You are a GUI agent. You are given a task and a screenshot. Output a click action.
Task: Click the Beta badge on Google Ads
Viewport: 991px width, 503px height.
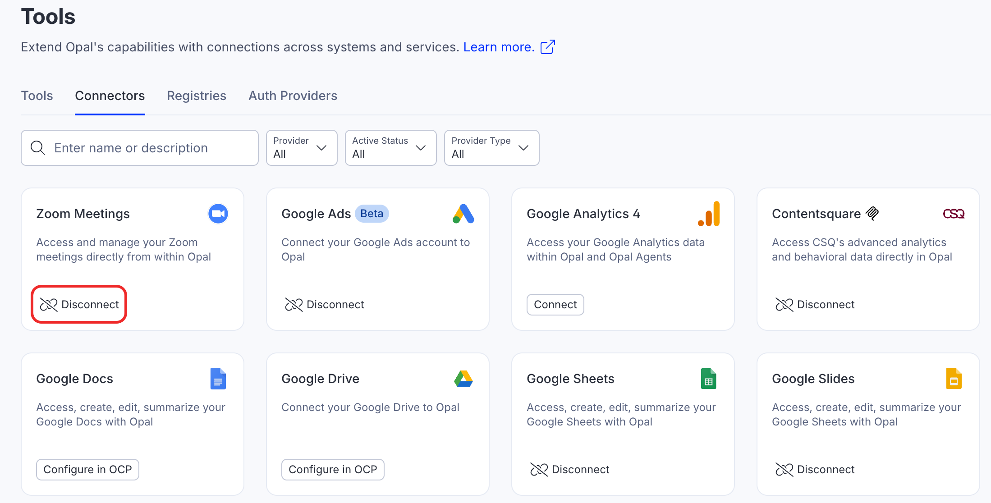(x=372, y=214)
